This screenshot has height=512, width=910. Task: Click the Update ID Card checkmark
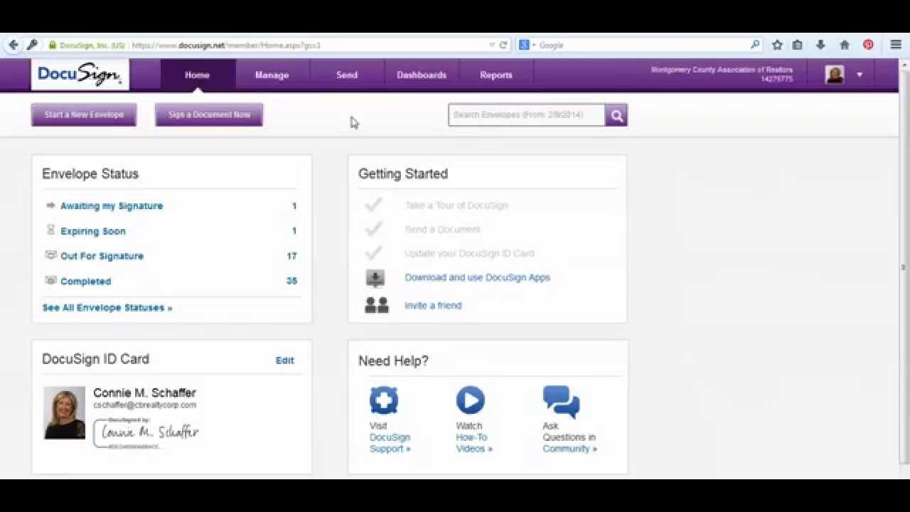[x=373, y=253]
